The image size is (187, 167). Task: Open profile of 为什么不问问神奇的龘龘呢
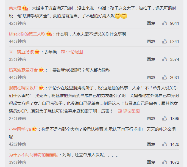coord(34,155)
